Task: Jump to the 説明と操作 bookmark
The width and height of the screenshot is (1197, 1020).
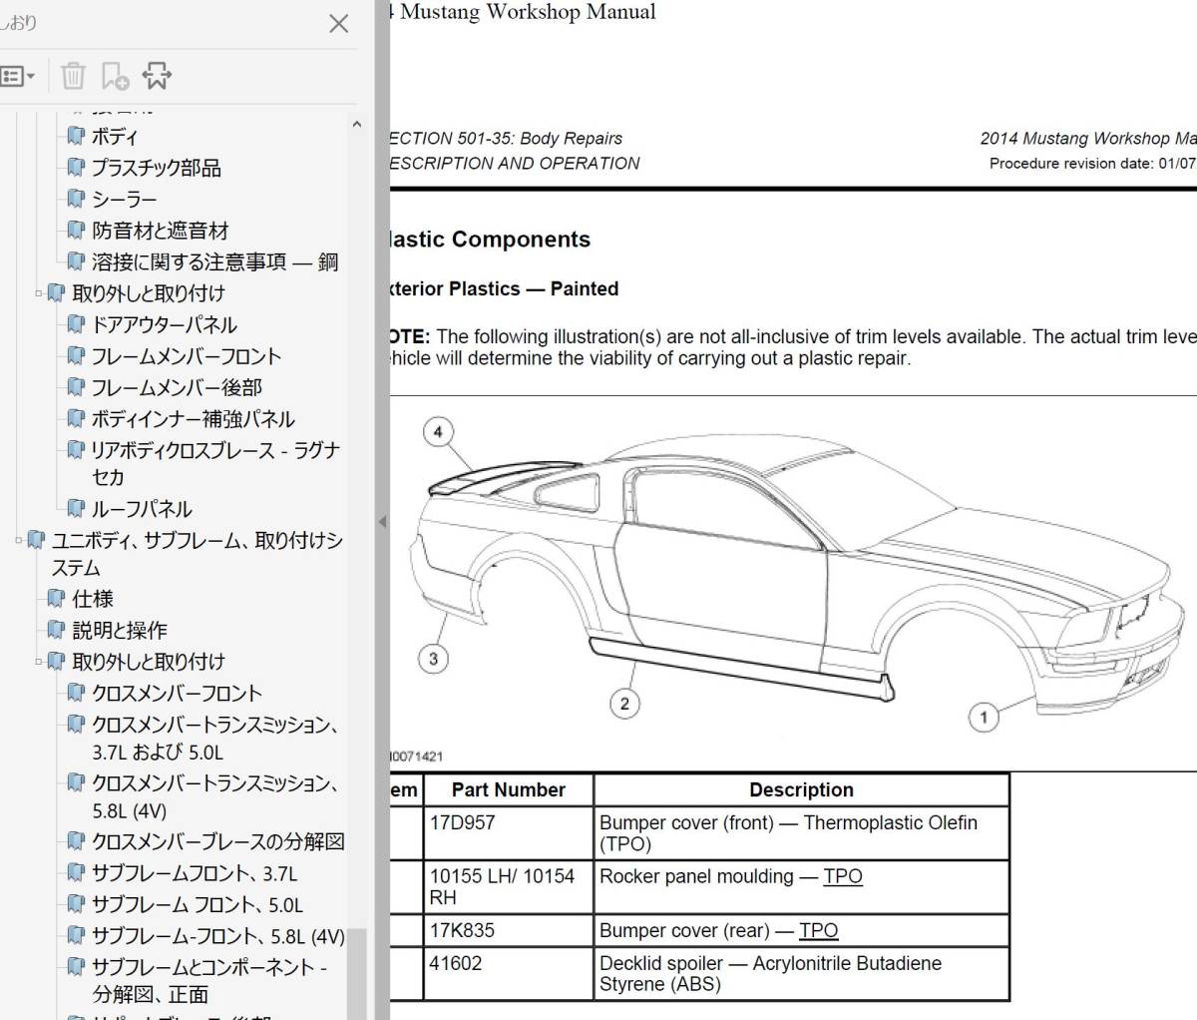Action: 120,630
